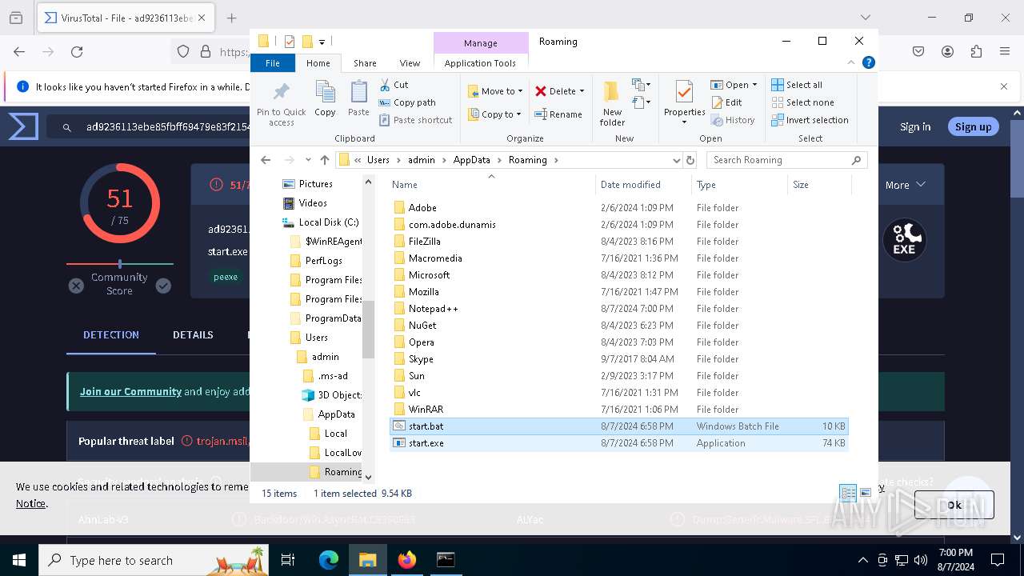The height and width of the screenshot is (576, 1024).
Task: Click Select all in ribbon
Action: pos(797,85)
